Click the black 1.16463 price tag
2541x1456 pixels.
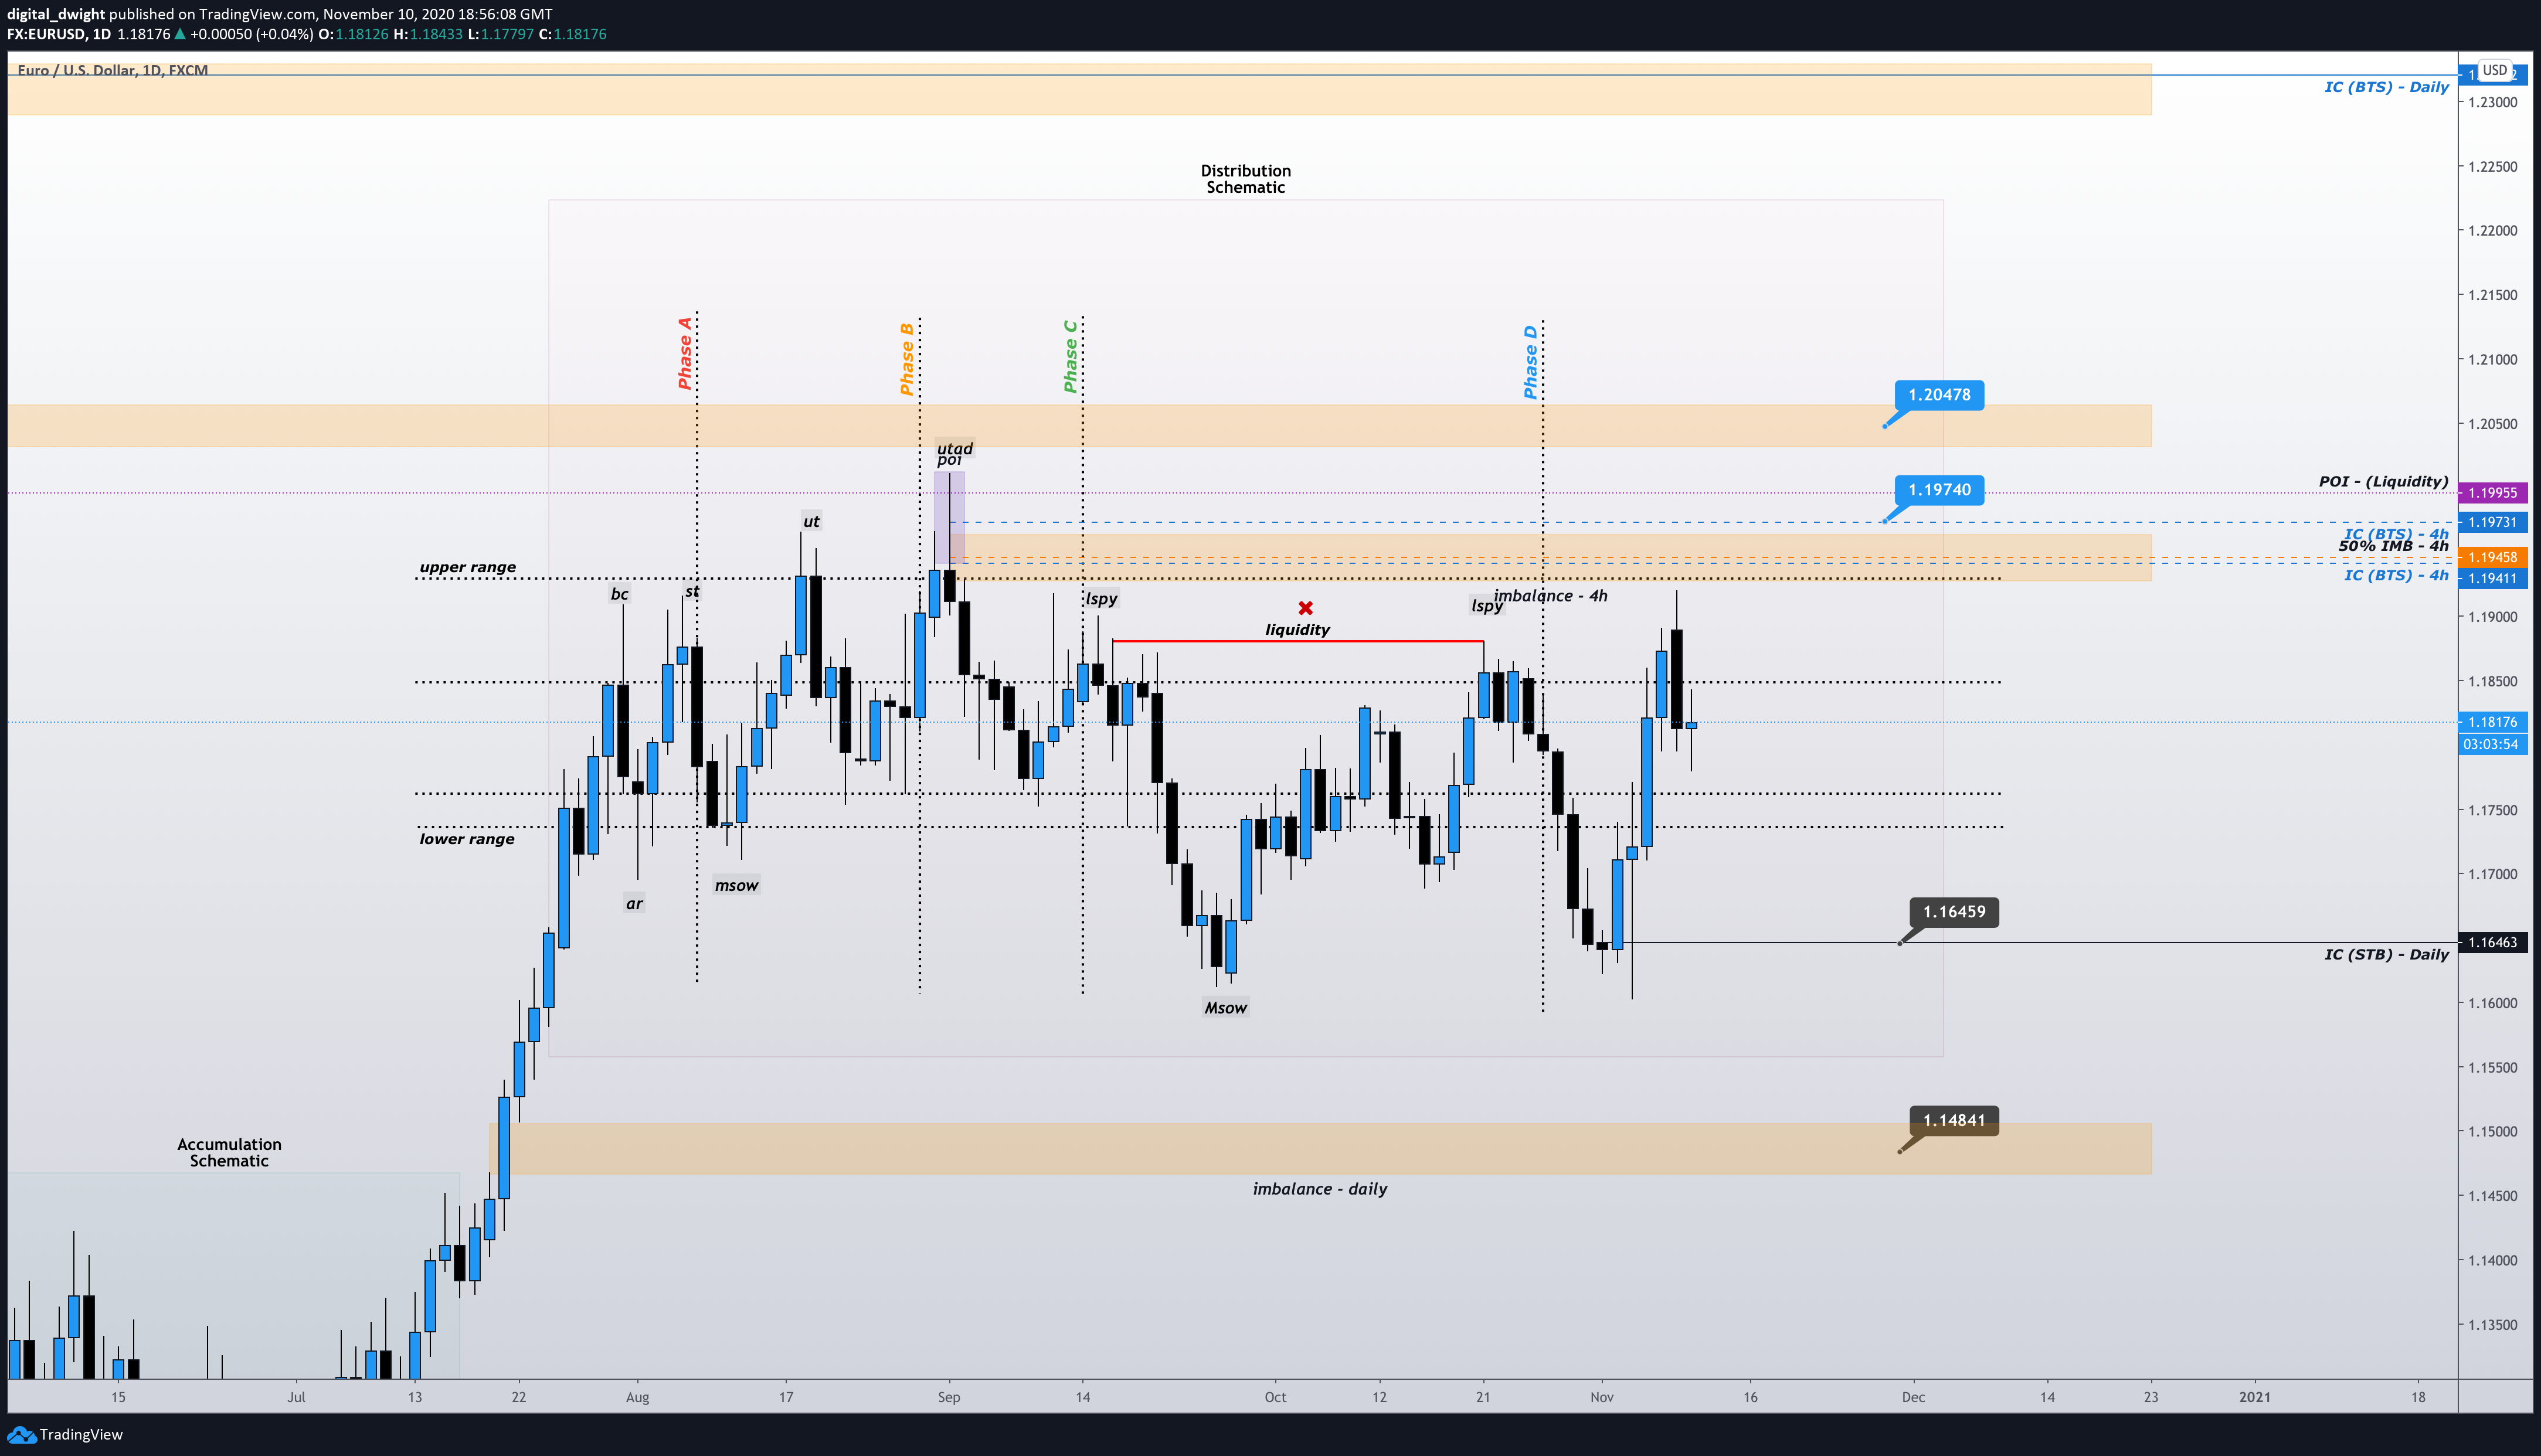2492,942
